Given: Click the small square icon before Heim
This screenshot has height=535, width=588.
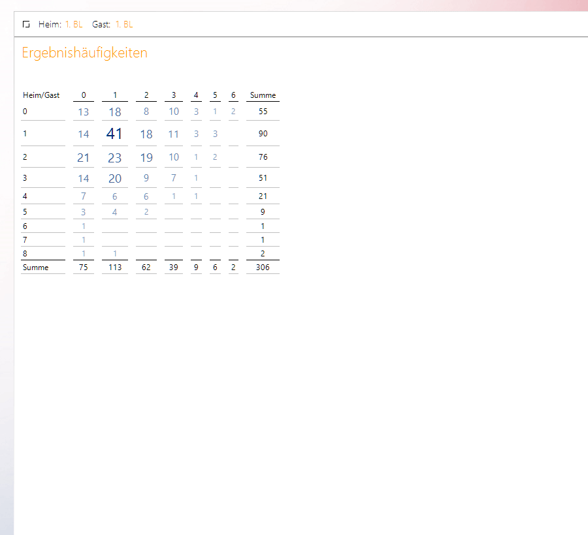Looking at the screenshot, I should tap(26, 24).
